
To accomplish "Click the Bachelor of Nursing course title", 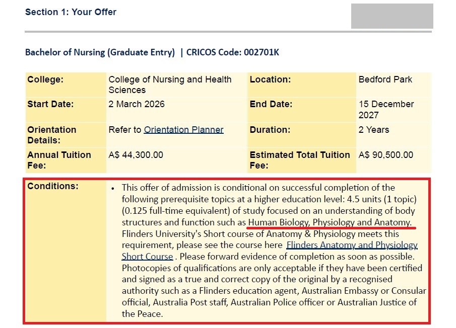I will (100, 52).
